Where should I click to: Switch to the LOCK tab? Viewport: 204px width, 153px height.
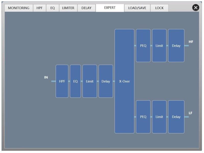coord(159,8)
